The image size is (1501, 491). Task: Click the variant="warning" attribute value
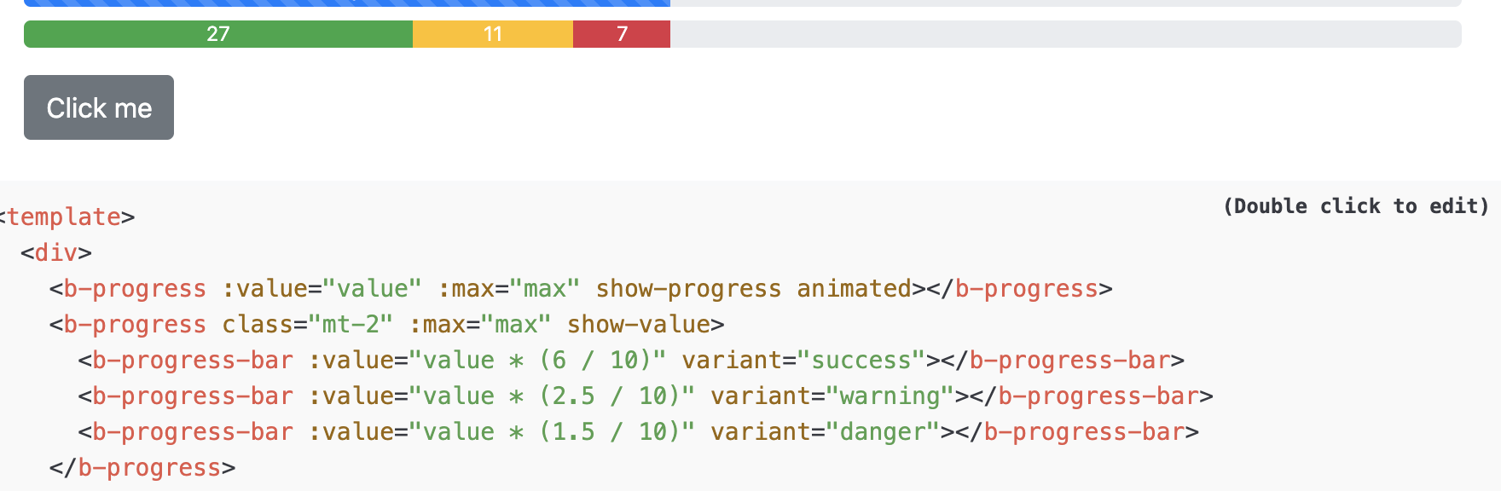tap(833, 396)
